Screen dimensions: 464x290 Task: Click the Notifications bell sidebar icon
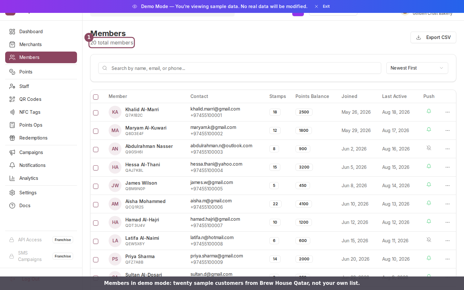tap(12, 165)
